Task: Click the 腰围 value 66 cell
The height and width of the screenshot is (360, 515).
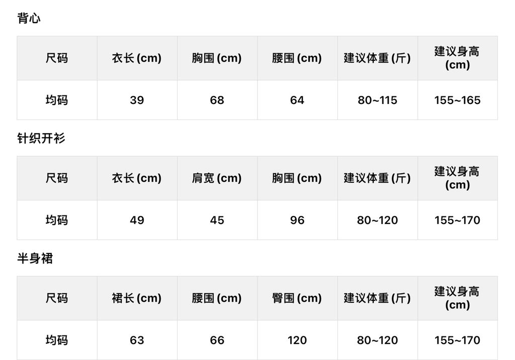Action: [217, 340]
